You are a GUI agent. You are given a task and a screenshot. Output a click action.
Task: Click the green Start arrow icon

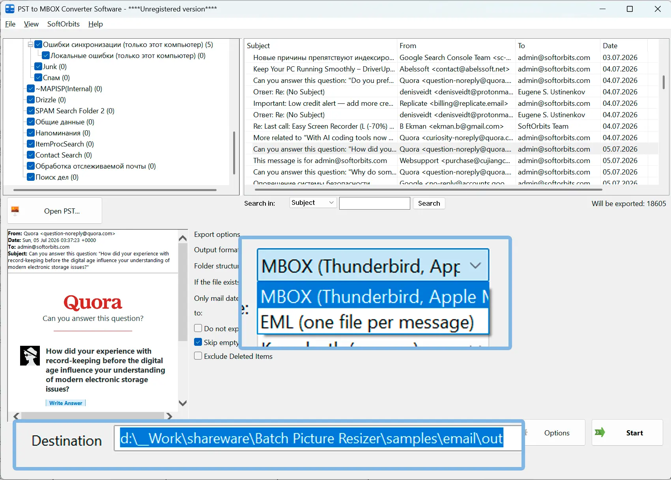[x=600, y=432]
